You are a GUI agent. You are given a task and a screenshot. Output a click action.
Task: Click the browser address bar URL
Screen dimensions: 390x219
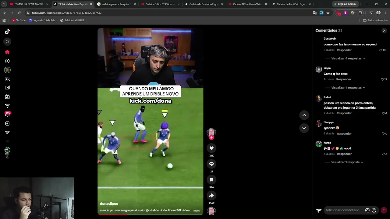pos(67,13)
